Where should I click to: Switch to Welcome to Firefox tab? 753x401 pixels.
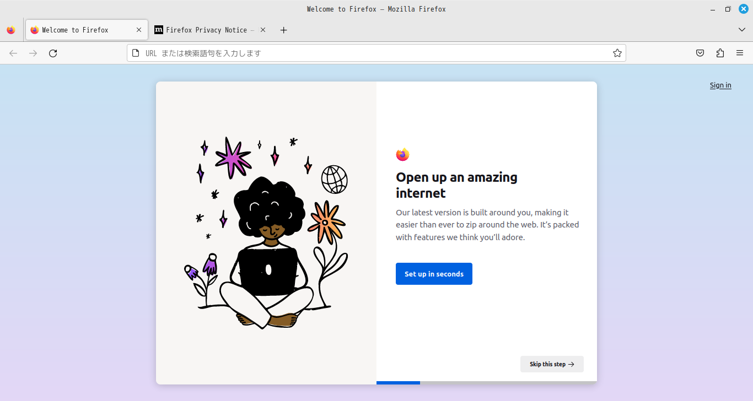tap(87, 30)
